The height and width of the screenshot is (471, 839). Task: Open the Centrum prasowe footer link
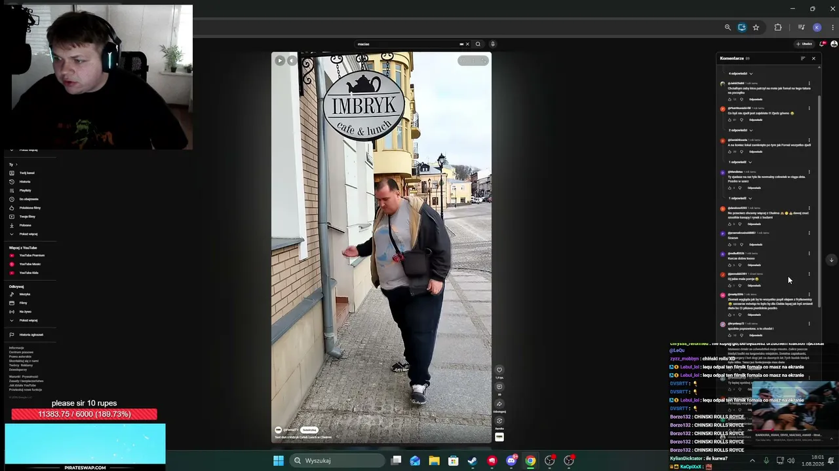click(21, 352)
